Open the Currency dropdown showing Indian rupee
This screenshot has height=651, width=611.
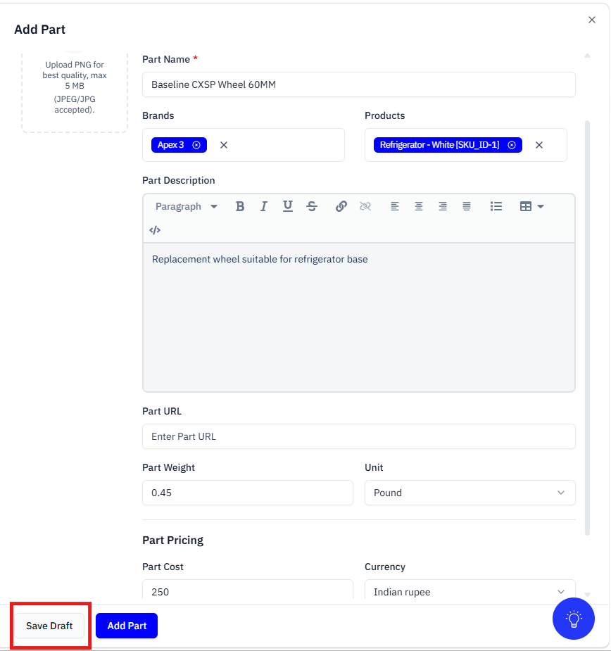470,592
